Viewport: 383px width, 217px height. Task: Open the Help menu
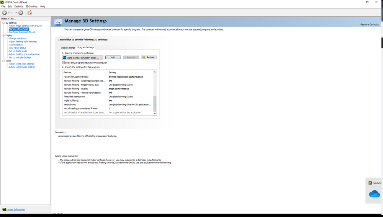click(43, 6)
